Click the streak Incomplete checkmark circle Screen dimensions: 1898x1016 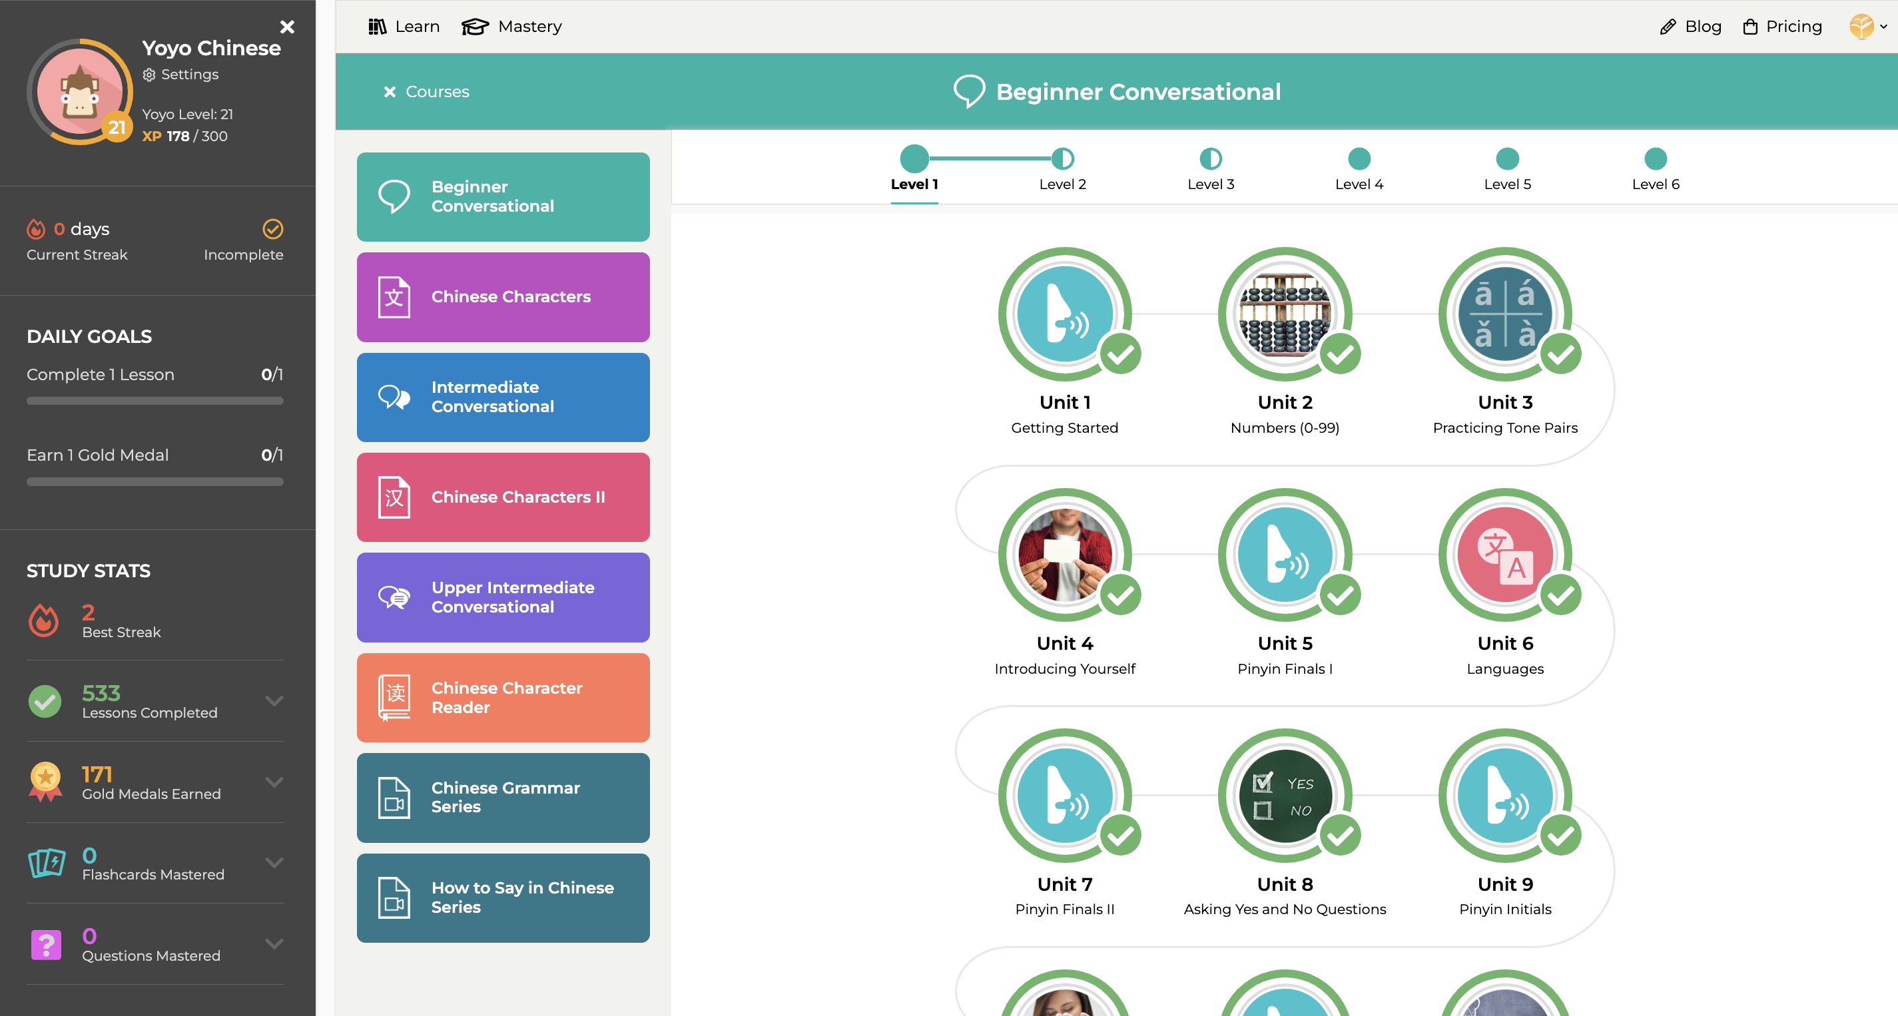(272, 229)
